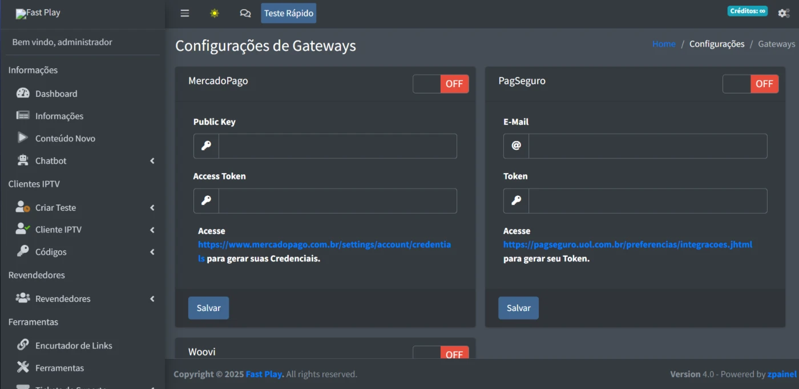Click the Teste Rápido button
Image resolution: width=799 pixels, height=389 pixels.
pyautogui.click(x=288, y=13)
